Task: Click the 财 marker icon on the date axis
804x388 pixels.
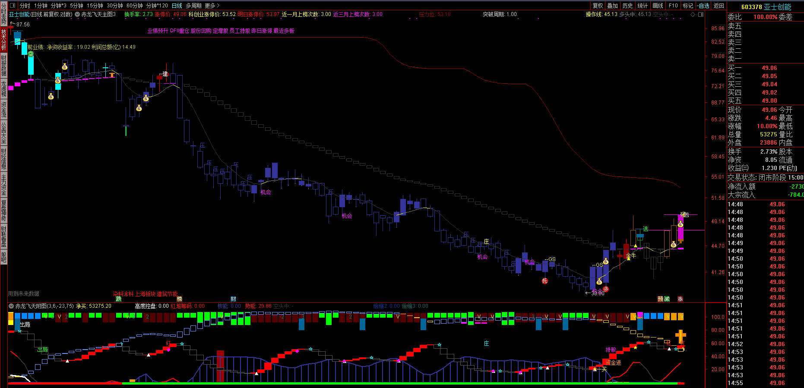Action: pyautogui.click(x=233, y=299)
